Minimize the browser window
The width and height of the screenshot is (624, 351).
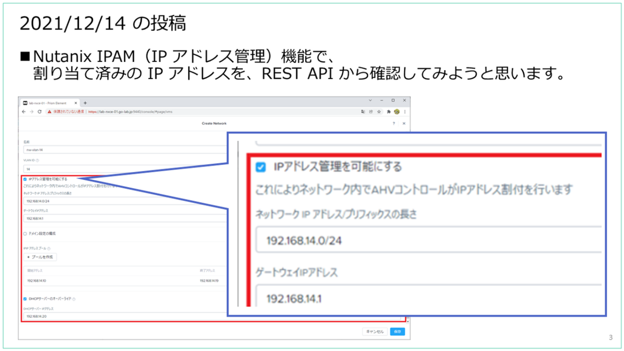pos(383,101)
